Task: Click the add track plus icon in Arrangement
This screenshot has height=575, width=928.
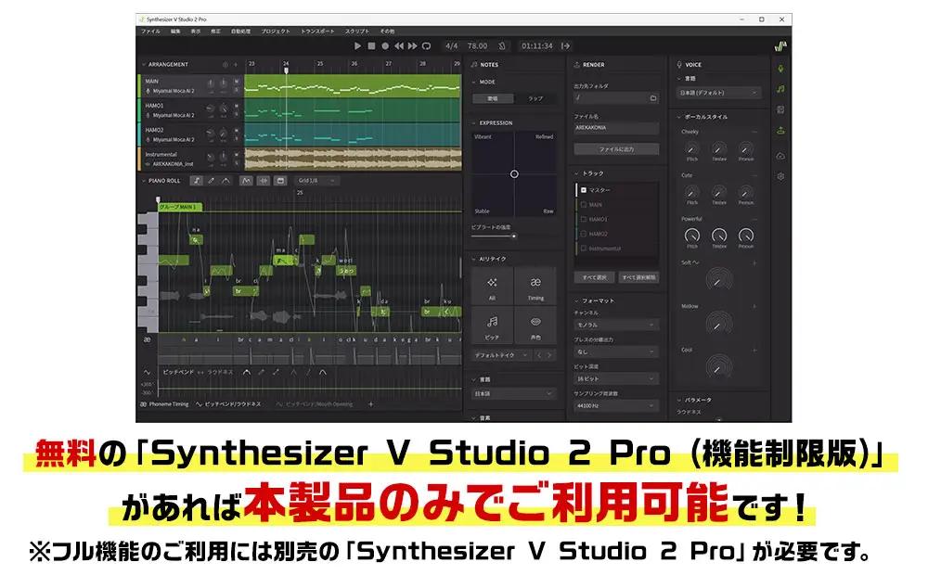Action: [x=236, y=65]
